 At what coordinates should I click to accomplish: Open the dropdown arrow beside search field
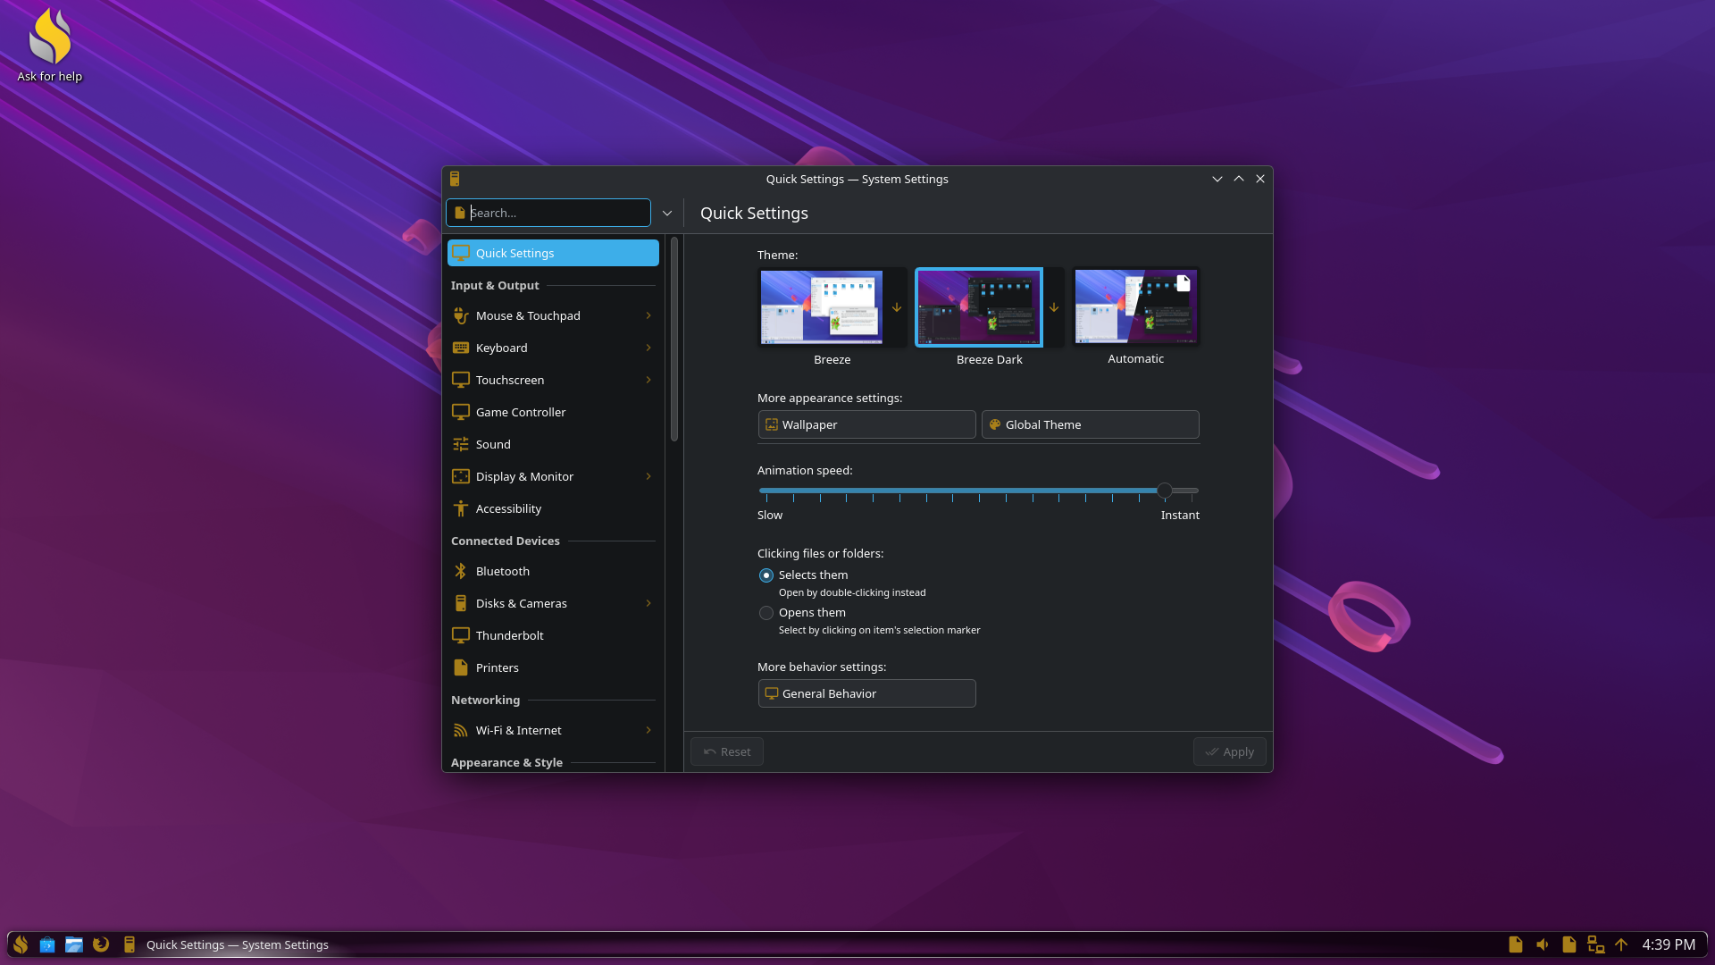(667, 213)
